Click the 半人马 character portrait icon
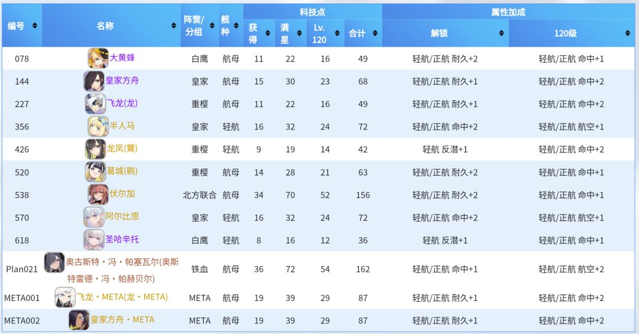Image resolution: width=639 pixels, height=334 pixels. click(x=98, y=126)
